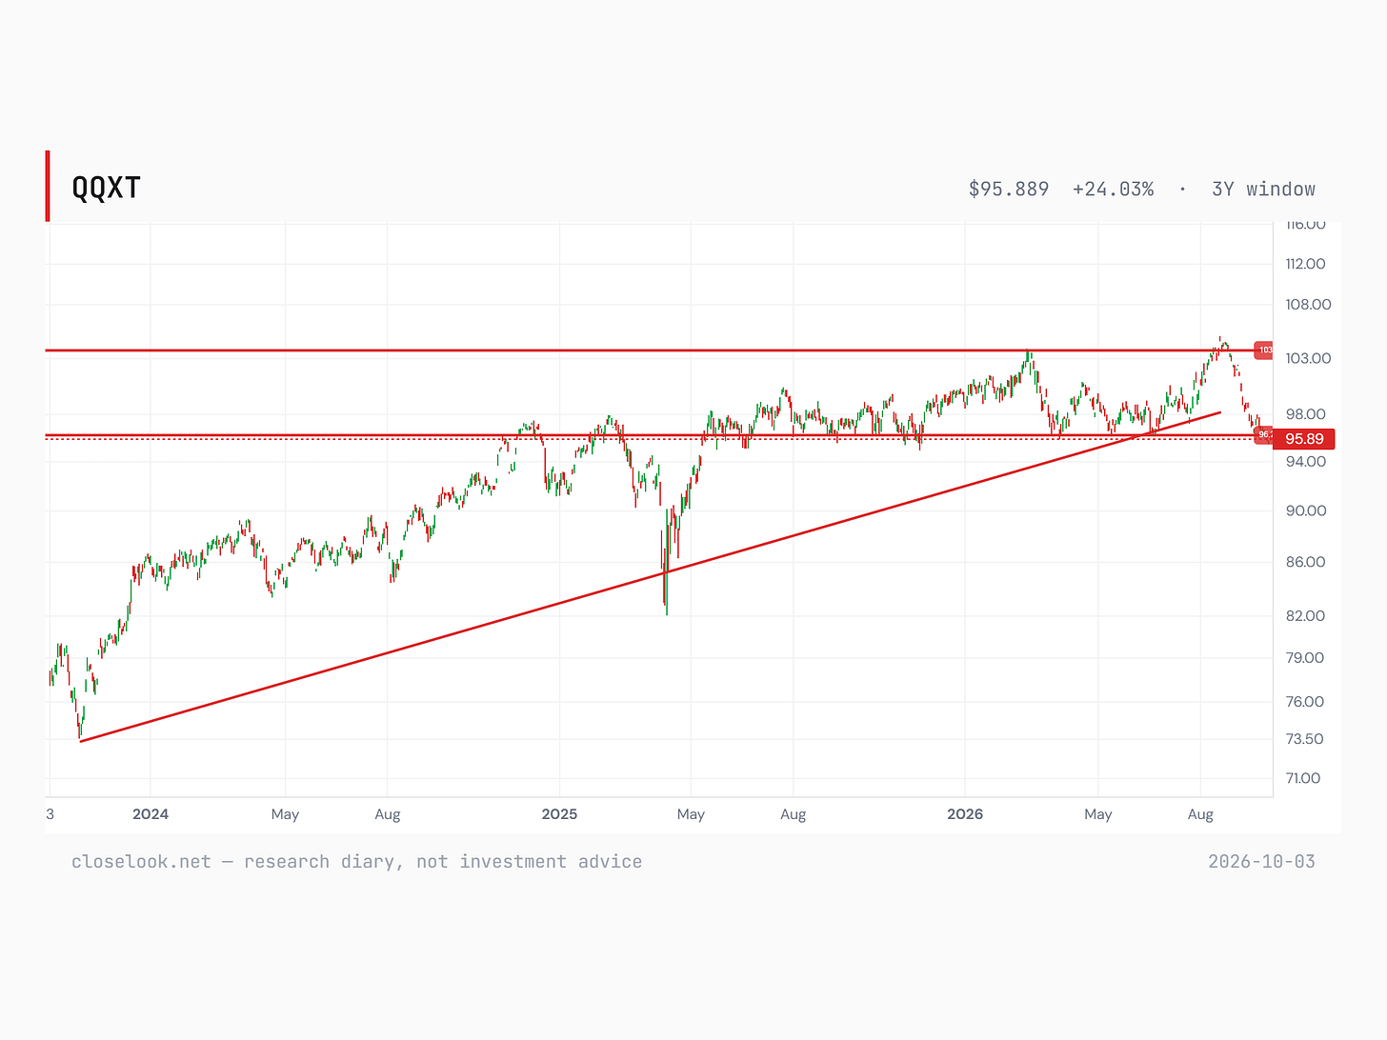The height and width of the screenshot is (1040, 1387).
Task: Click the 90.00 price axis label
Action: [1305, 510]
